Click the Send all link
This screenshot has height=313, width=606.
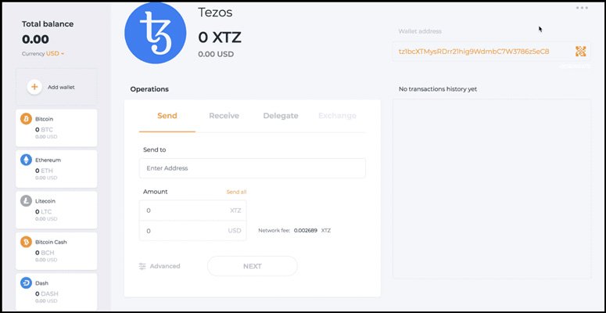[x=236, y=192]
